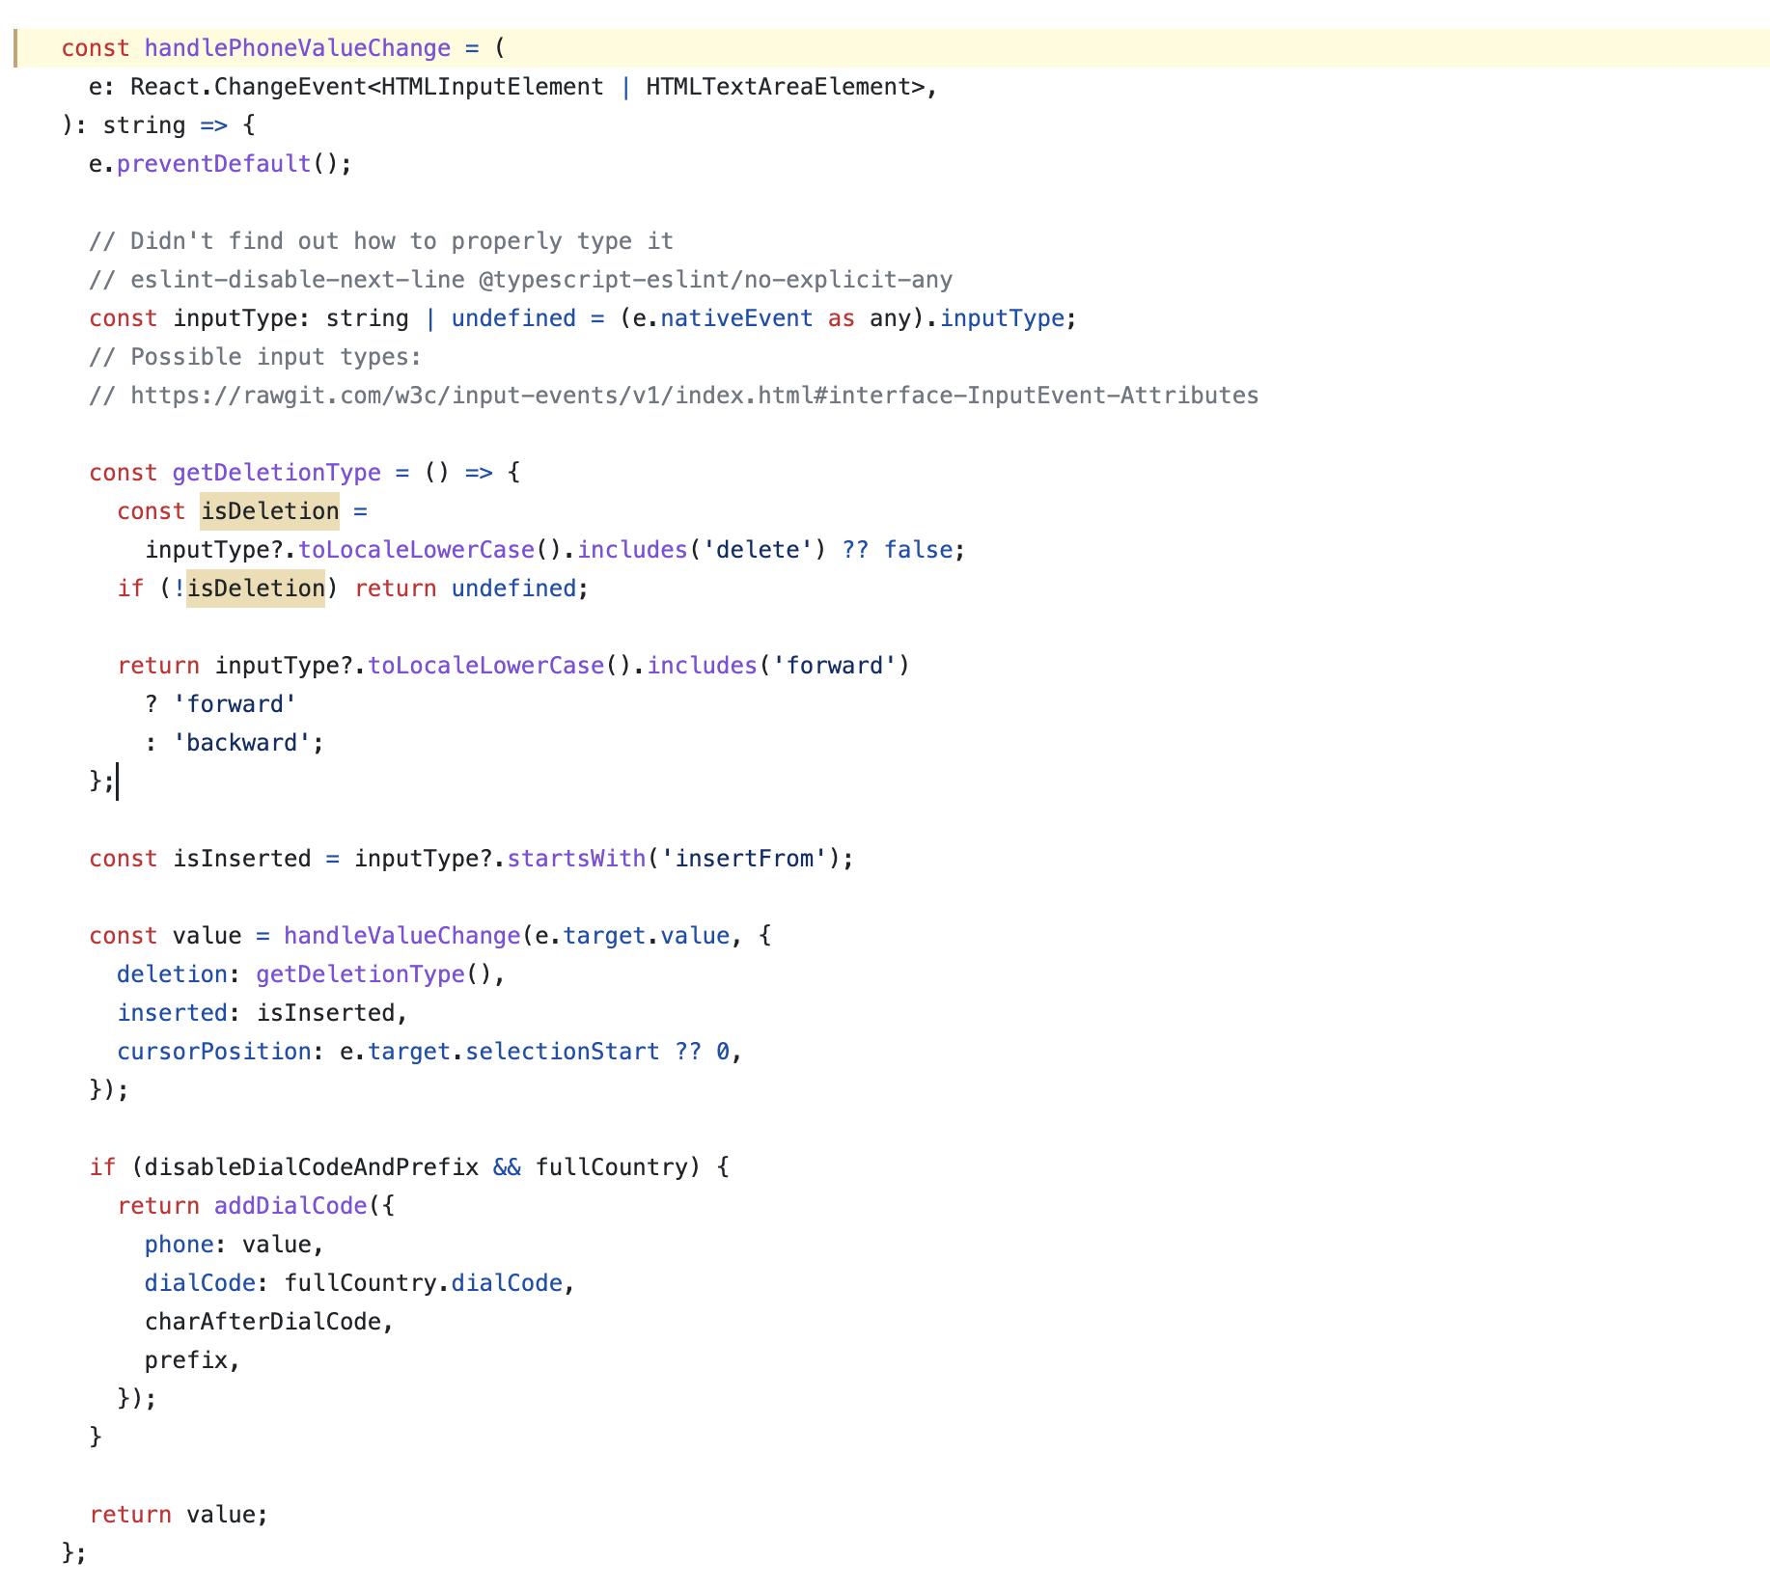Select the highlighted isDeletion variable declaration
Image resolution: width=1770 pixels, height=1590 pixels.
[269, 510]
